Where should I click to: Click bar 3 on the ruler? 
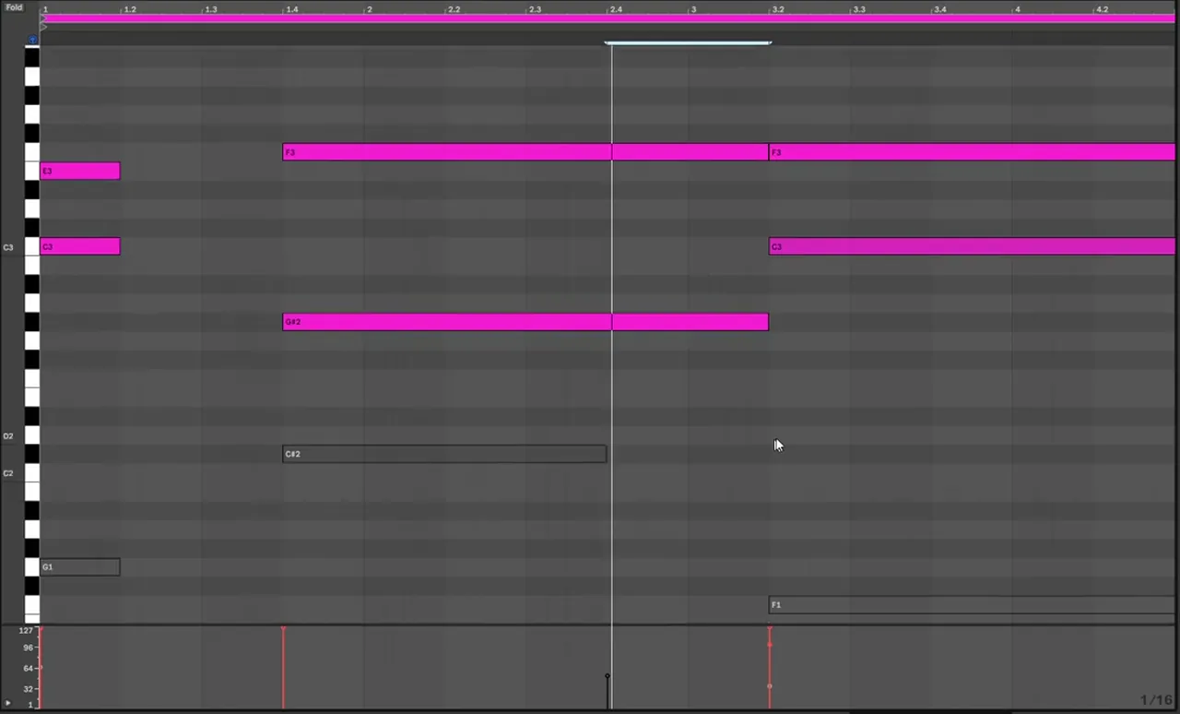693,9
